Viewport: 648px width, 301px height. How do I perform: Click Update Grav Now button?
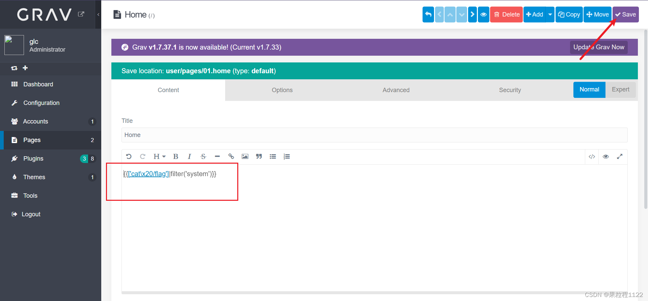(599, 47)
